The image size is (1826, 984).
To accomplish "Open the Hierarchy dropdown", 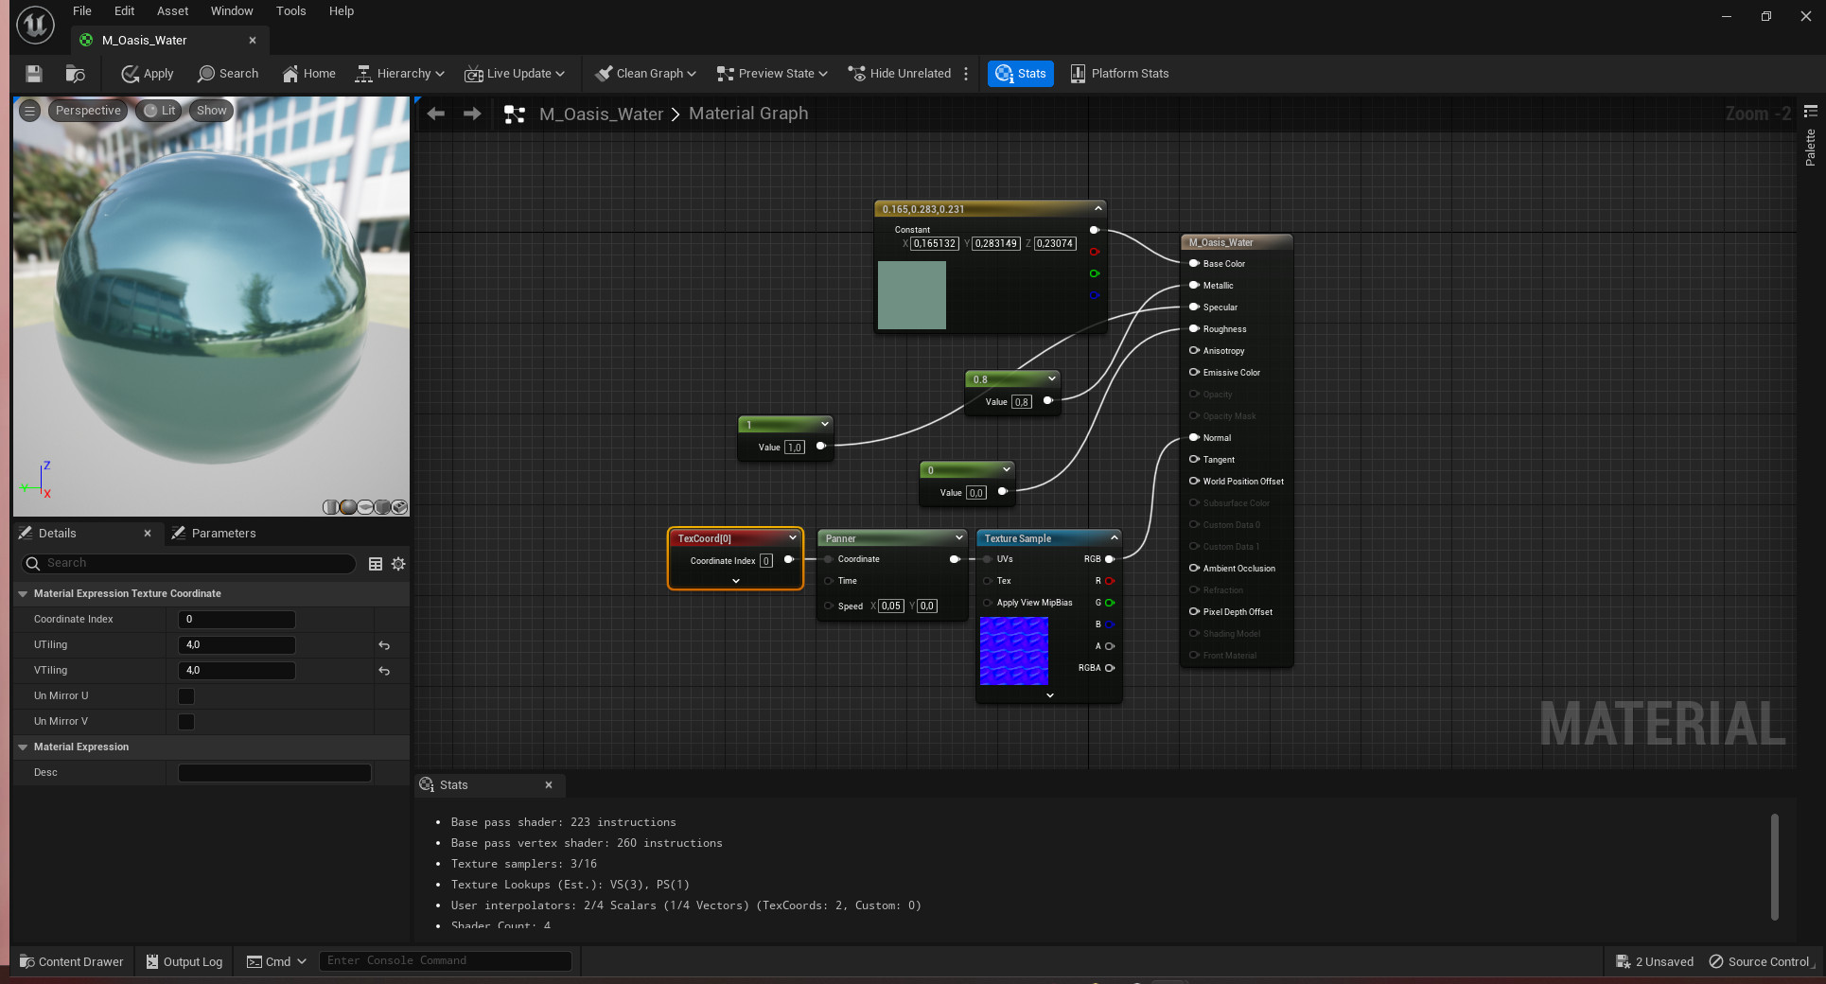I will pyautogui.click(x=399, y=74).
